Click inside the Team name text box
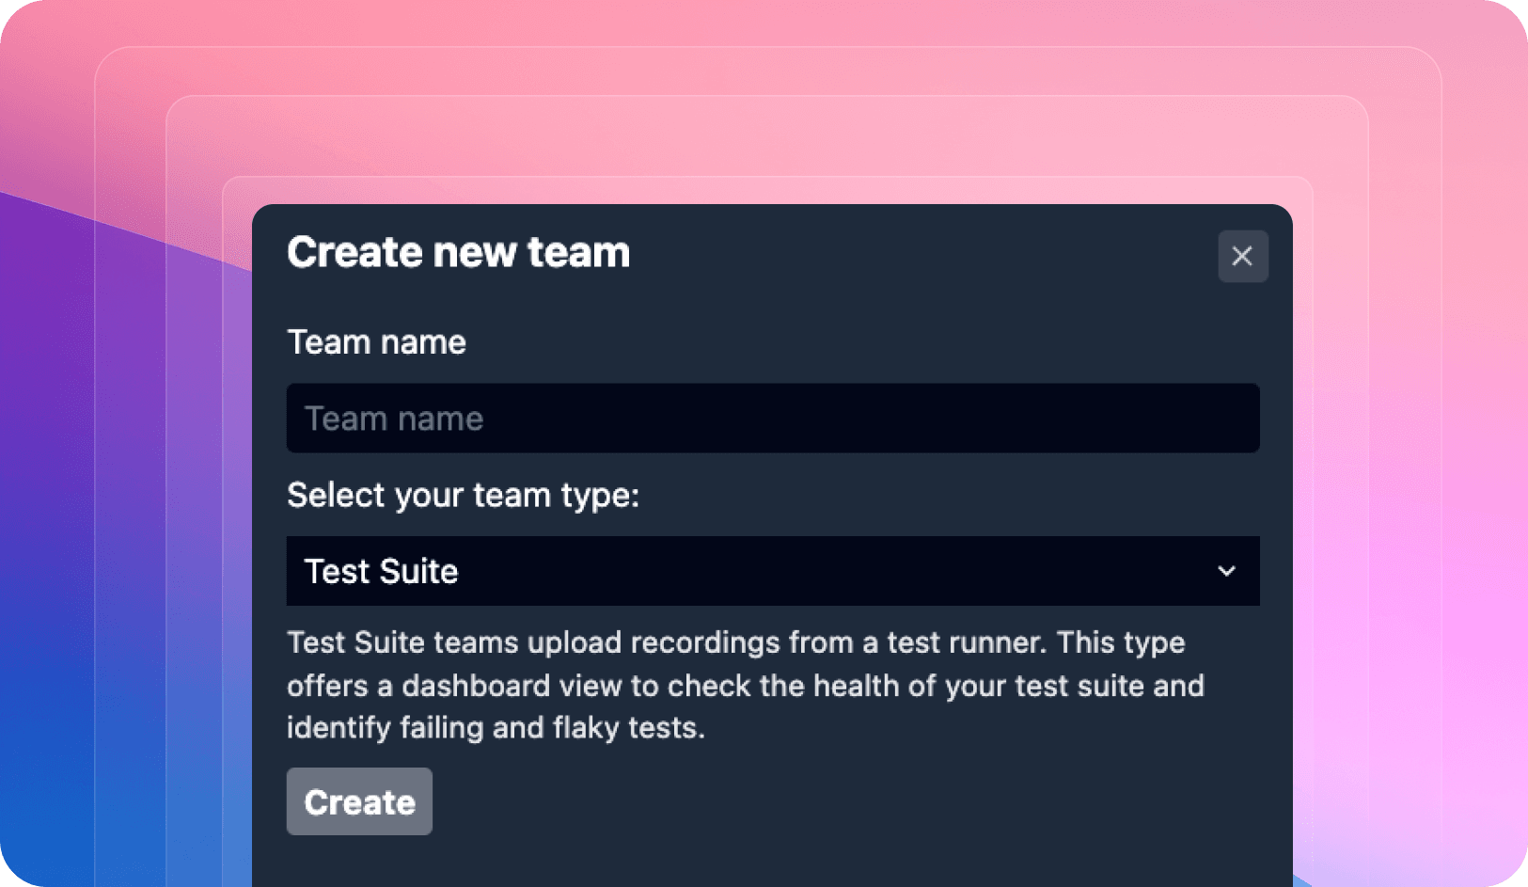Viewport: 1528px width, 887px height. 771,418
